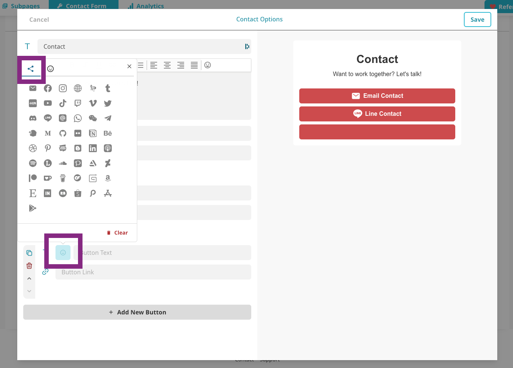The width and height of the screenshot is (513, 368).
Task: Open the button icon chooser
Action: coord(63,253)
